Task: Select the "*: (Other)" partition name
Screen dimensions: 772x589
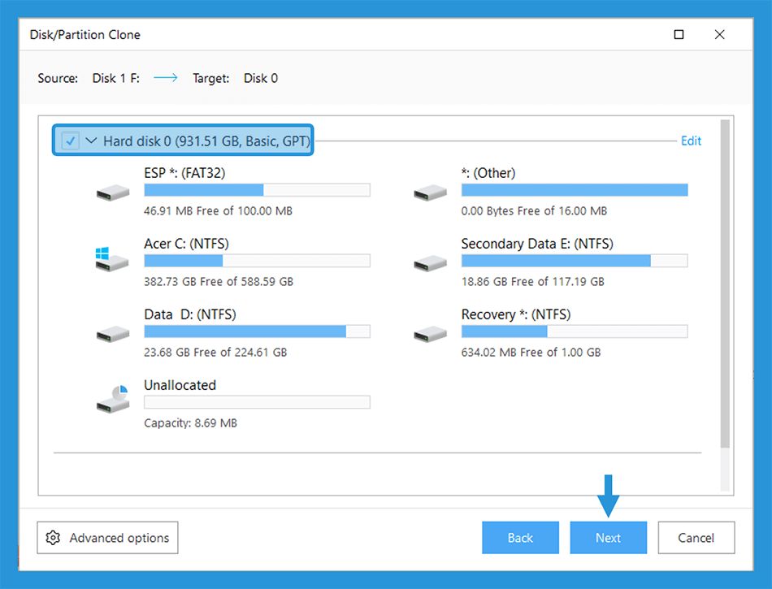Action: [488, 173]
